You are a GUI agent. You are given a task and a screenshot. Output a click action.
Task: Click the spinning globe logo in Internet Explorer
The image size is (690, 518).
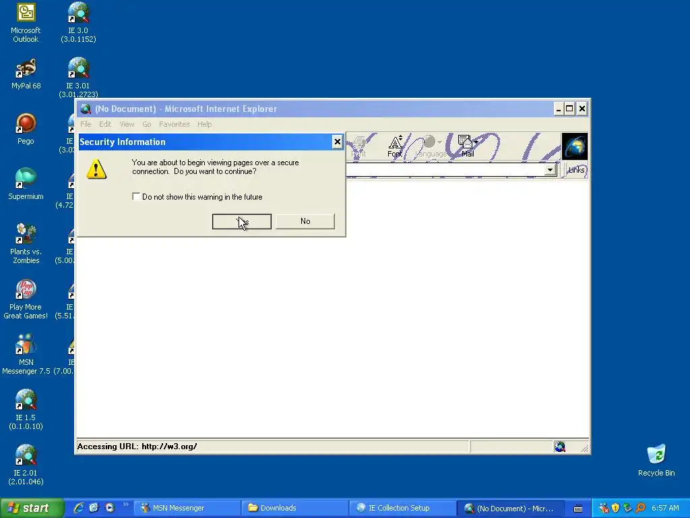point(575,146)
